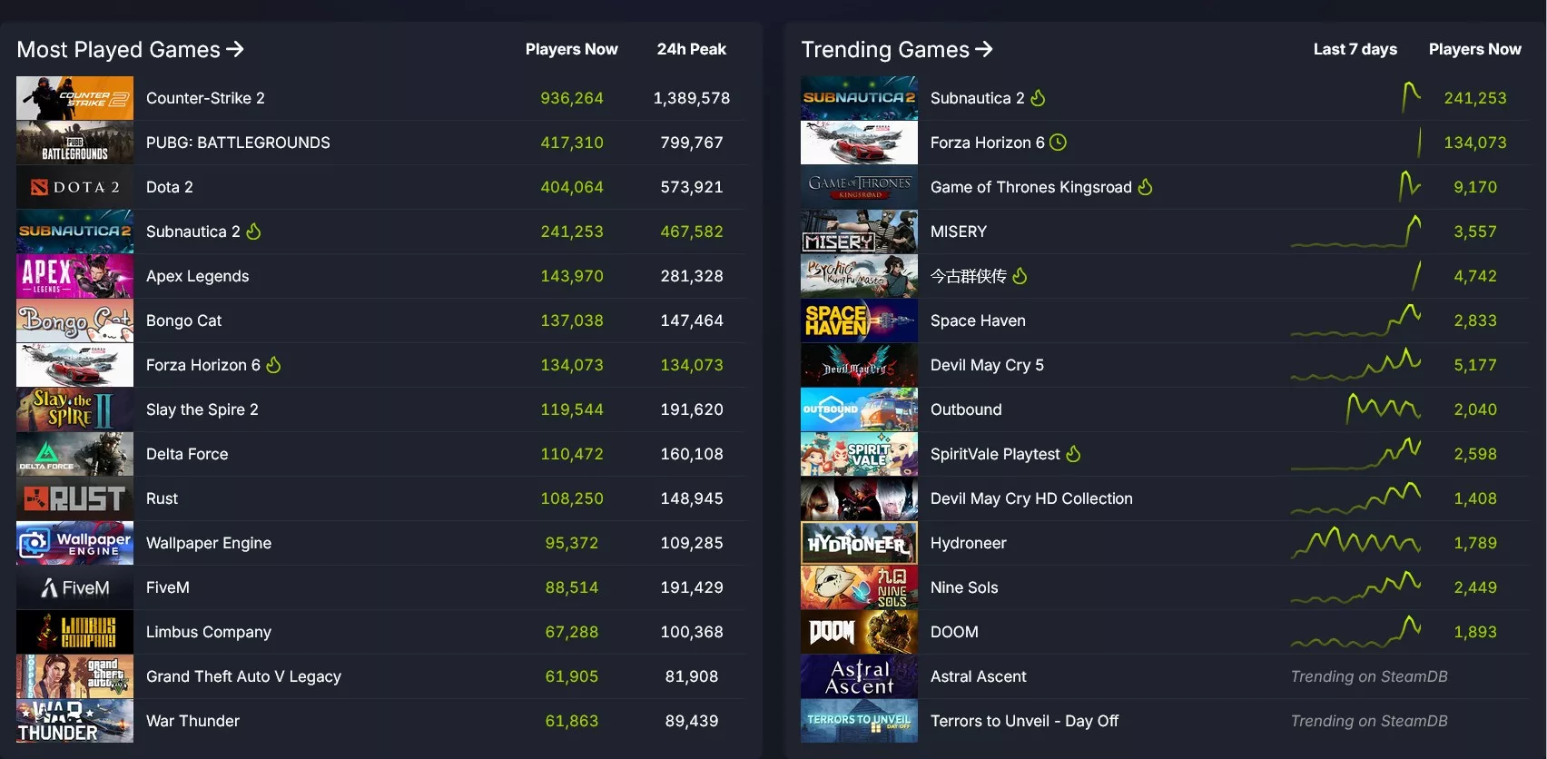Click the Players Now column header in Most Played

tap(571, 49)
